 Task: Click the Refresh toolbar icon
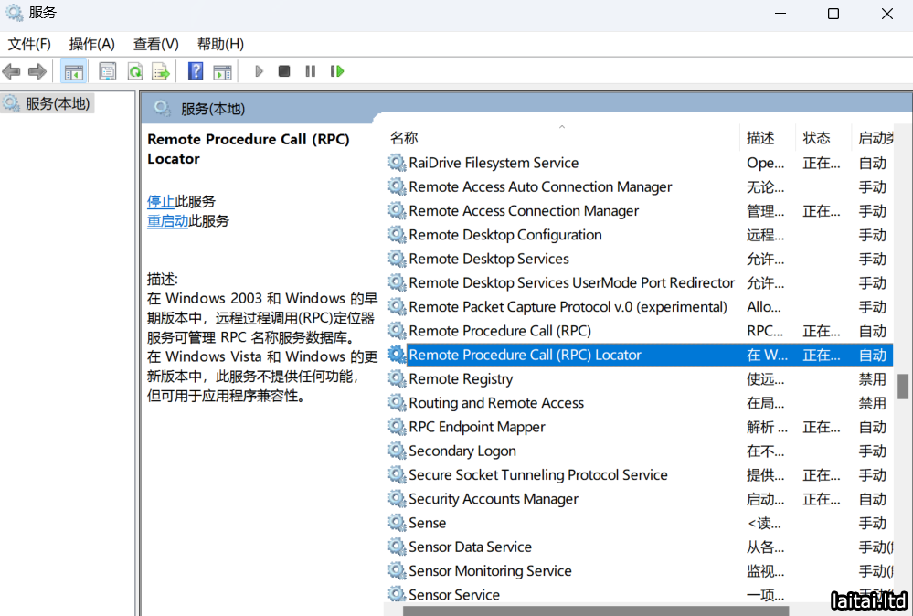coord(134,71)
